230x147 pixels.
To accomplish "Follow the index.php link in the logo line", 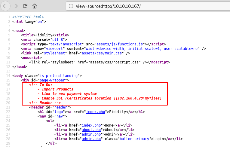I will (95, 112).
